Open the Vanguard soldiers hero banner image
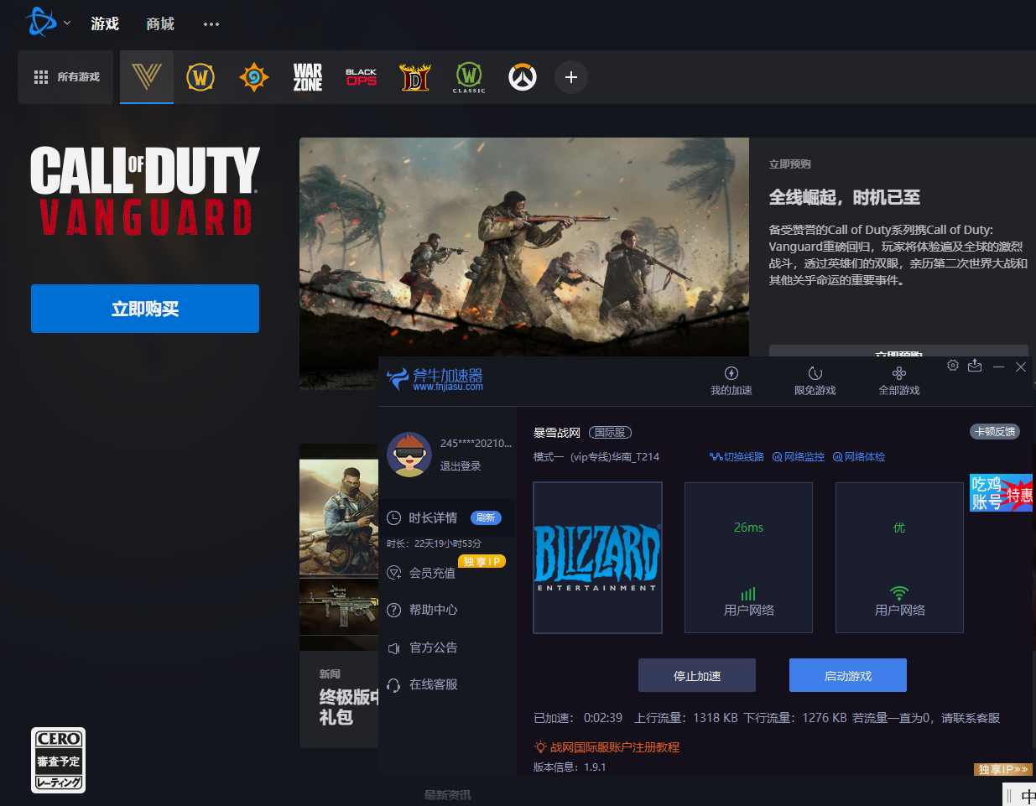The height and width of the screenshot is (806, 1036). coord(524,247)
